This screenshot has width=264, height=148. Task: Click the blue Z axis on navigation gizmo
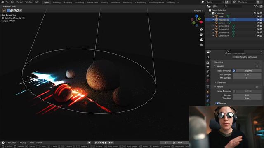[x=197, y=16]
